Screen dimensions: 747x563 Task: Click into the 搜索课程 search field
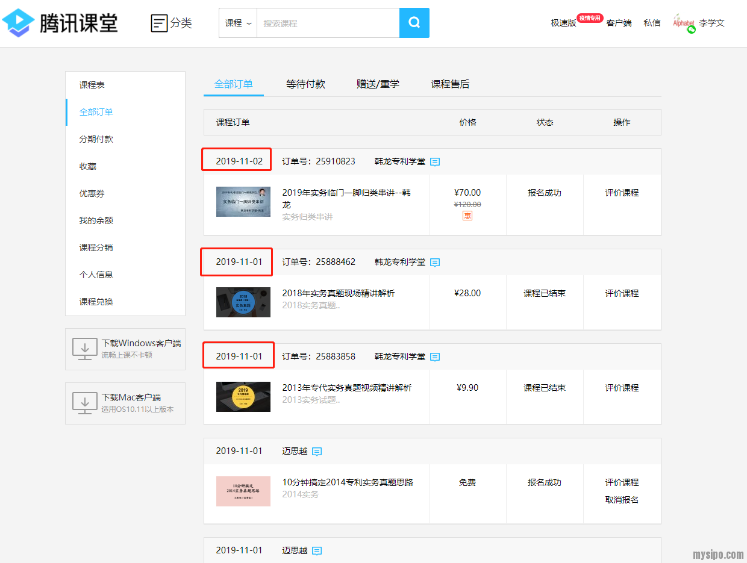click(328, 23)
